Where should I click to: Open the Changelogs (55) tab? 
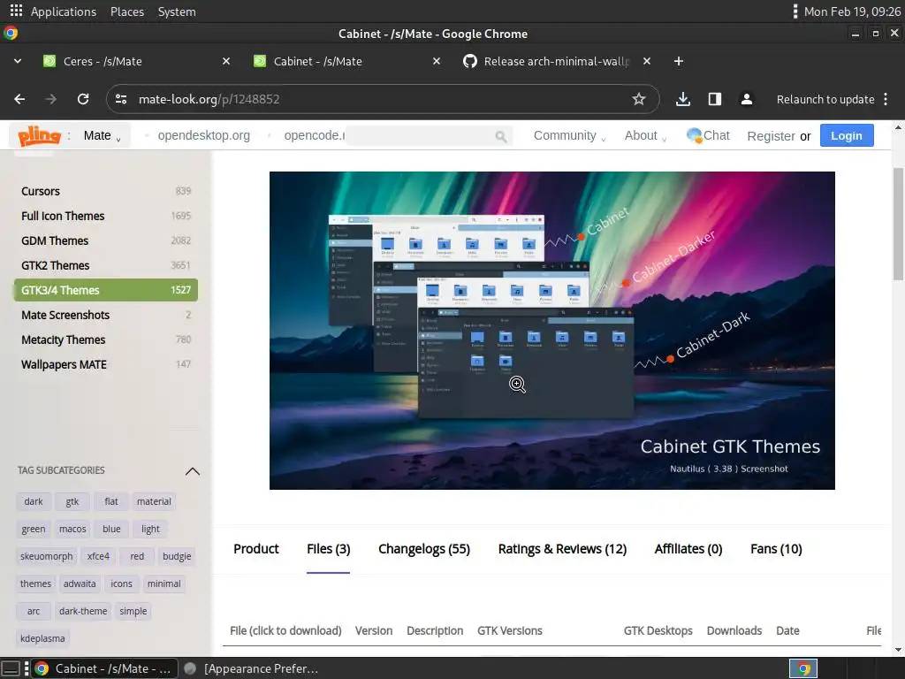click(x=424, y=549)
